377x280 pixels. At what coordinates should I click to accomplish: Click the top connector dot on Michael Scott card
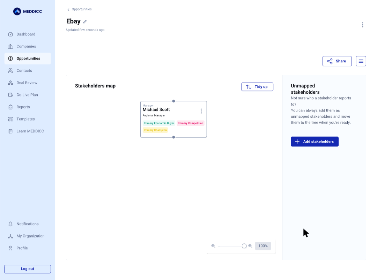tap(173, 101)
